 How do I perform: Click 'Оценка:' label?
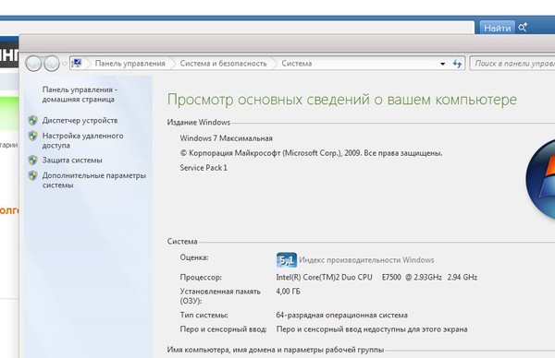194,257
